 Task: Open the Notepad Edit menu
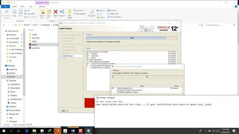point(102,102)
